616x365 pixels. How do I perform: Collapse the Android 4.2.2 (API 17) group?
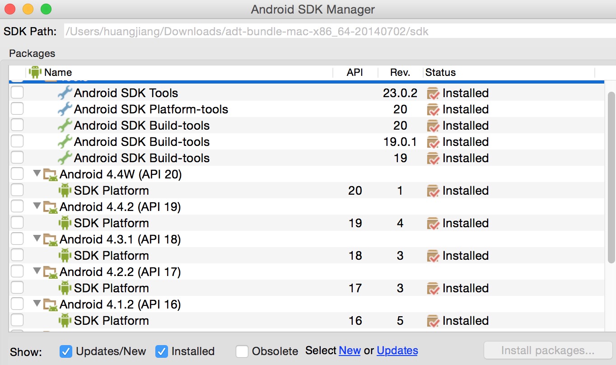click(37, 271)
